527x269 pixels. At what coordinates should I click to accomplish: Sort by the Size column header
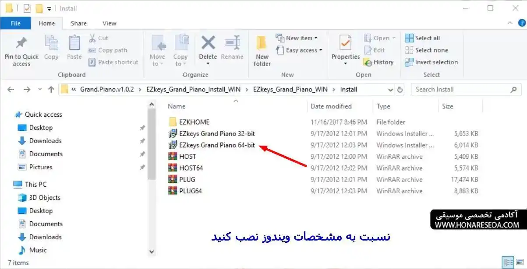click(x=448, y=106)
